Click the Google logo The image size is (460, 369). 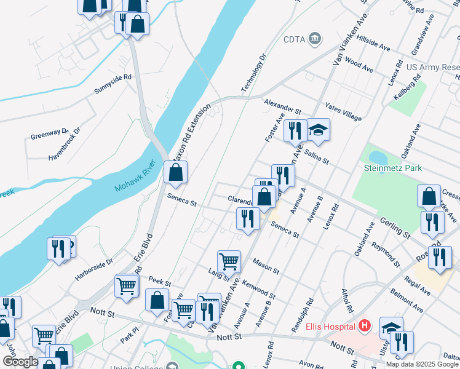point(20,362)
